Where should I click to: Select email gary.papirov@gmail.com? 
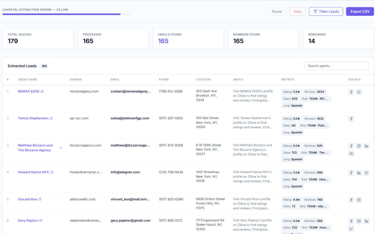tap(131, 221)
